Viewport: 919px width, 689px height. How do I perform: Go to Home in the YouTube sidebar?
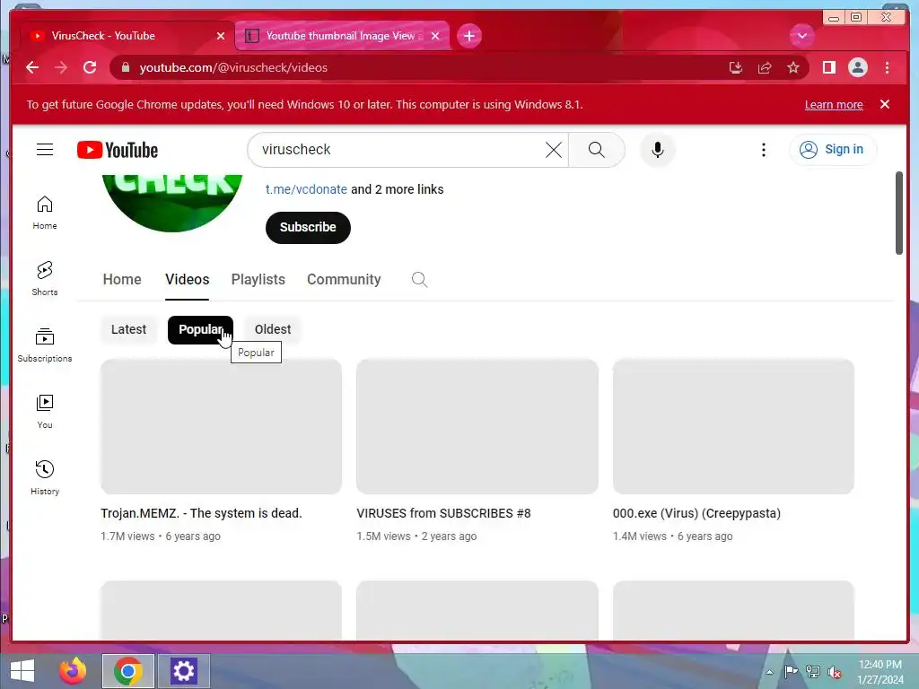coord(45,213)
